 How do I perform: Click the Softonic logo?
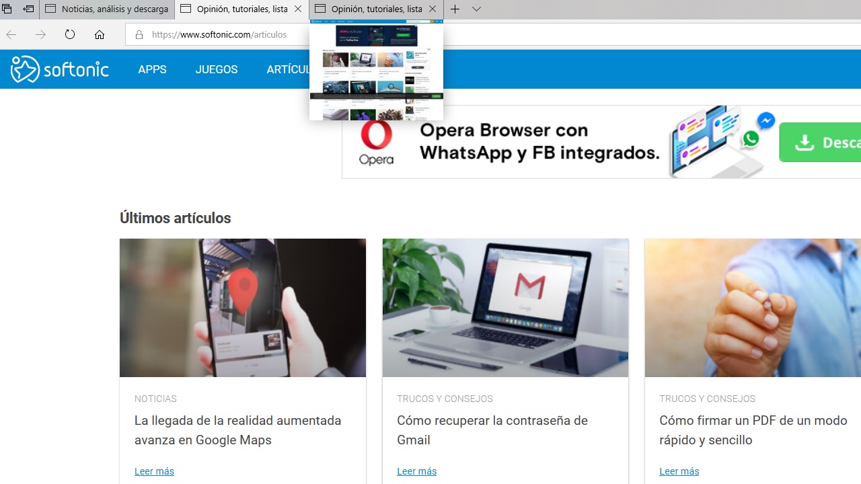point(60,69)
